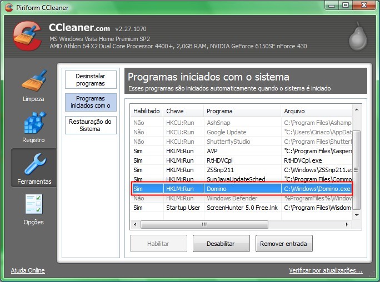Click the list's vertical scroll down arrow

tap(357, 215)
